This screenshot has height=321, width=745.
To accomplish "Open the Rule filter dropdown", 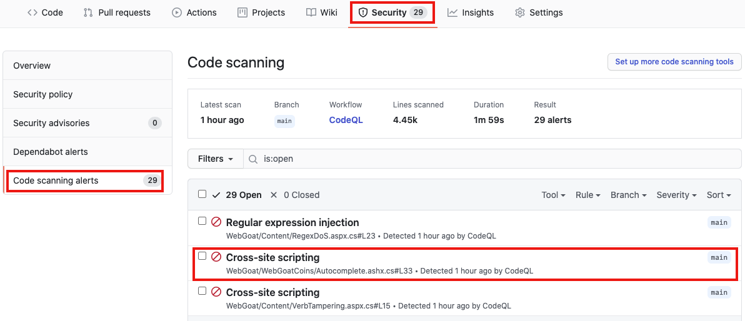I will click(x=588, y=195).
